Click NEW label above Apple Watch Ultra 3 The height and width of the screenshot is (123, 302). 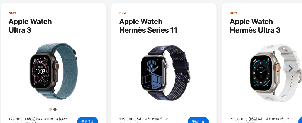12,13
